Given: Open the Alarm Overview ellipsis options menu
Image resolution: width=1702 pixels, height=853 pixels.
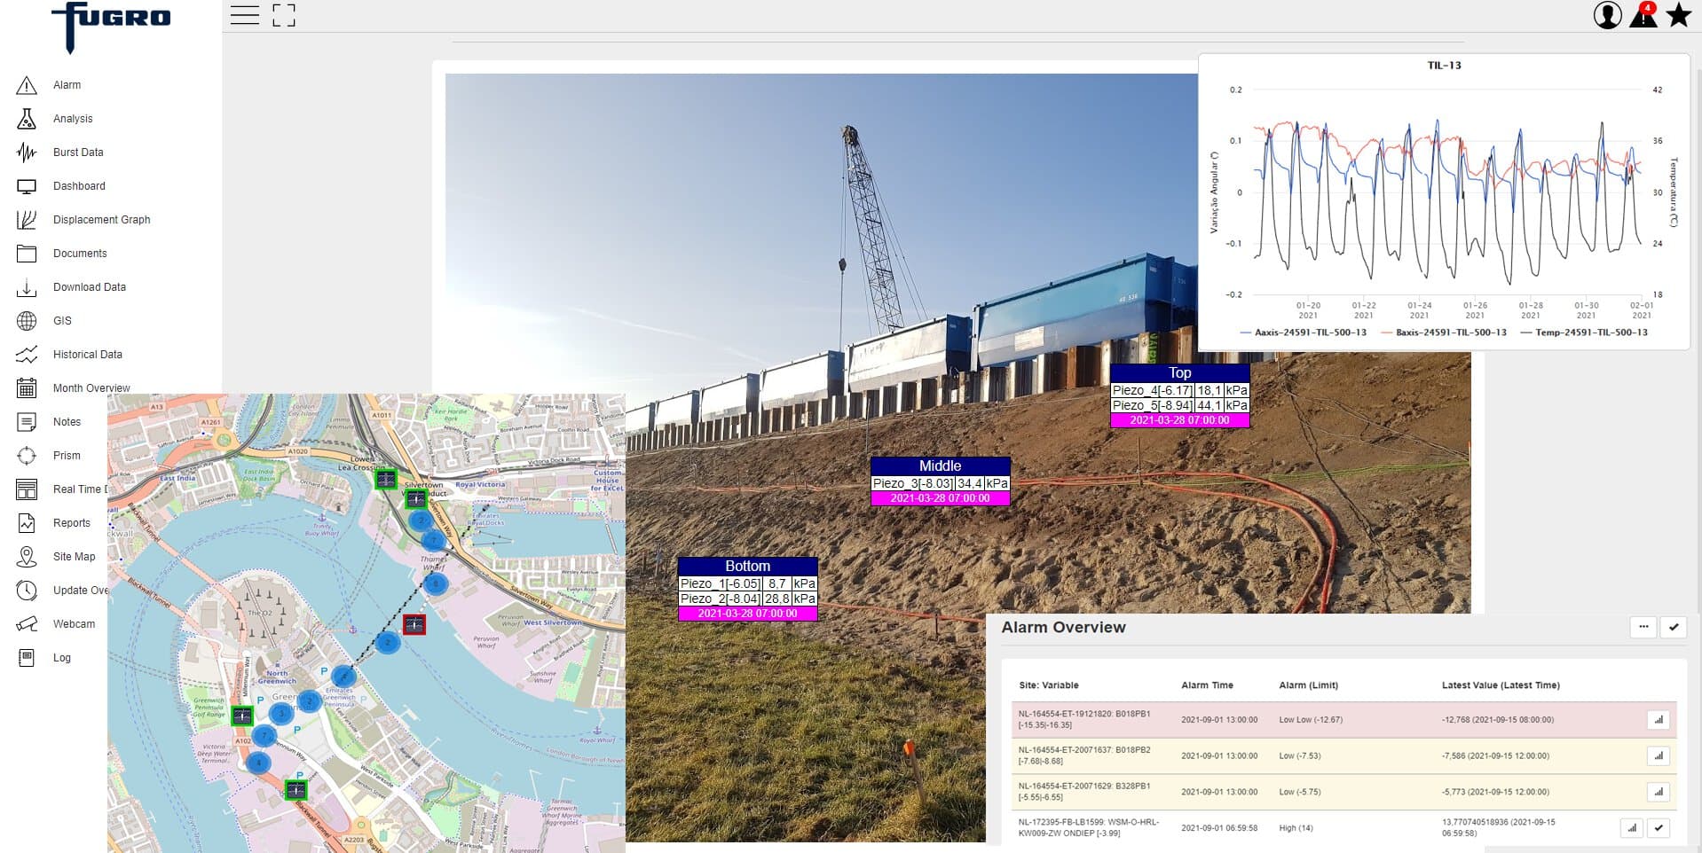Looking at the screenshot, I should click(x=1643, y=627).
